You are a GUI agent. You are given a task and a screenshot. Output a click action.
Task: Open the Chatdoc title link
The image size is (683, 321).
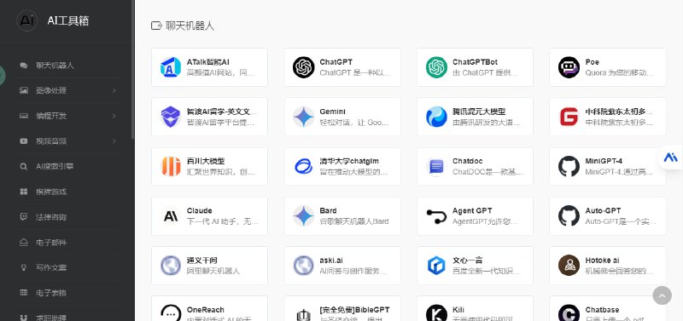click(x=467, y=161)
